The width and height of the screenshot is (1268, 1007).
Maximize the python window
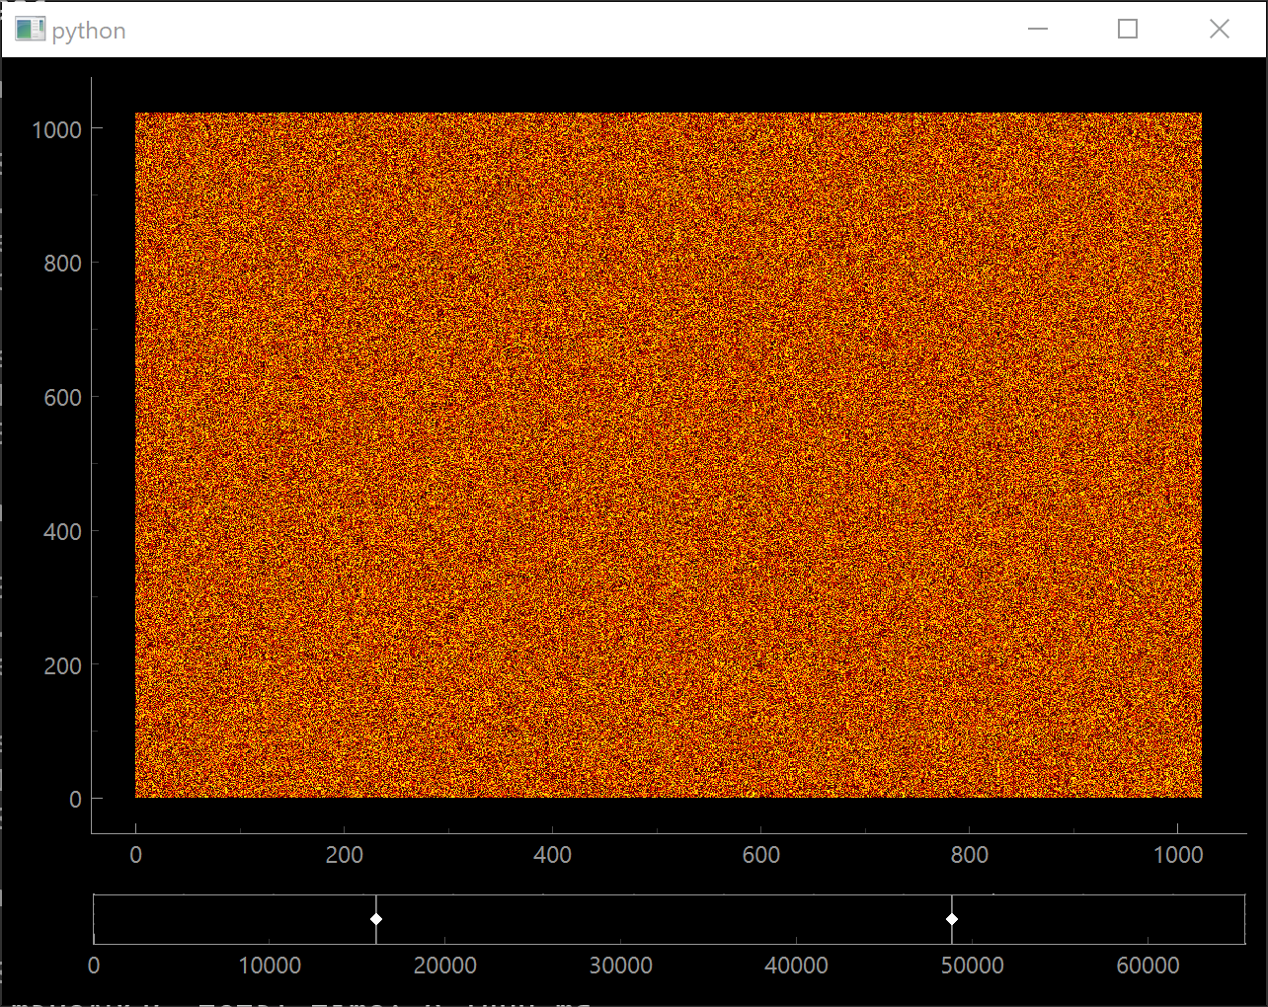[1128, 29]
